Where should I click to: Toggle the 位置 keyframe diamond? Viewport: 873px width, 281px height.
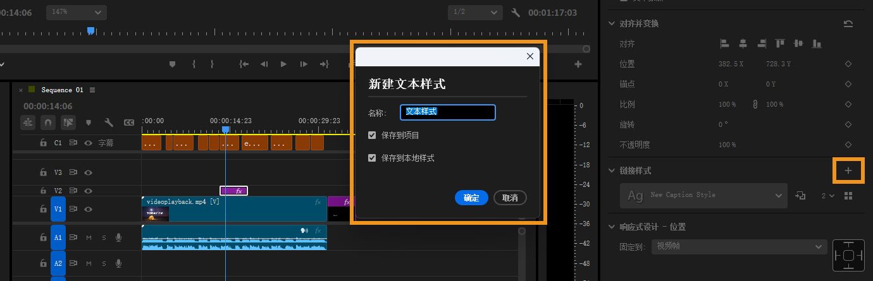pyautogui.click(x=848, y=64)
